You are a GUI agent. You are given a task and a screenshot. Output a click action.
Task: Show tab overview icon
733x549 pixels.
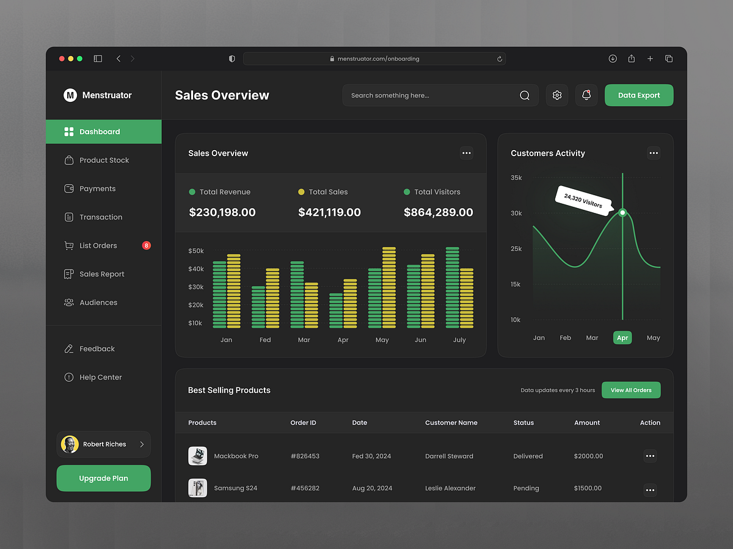669,59
